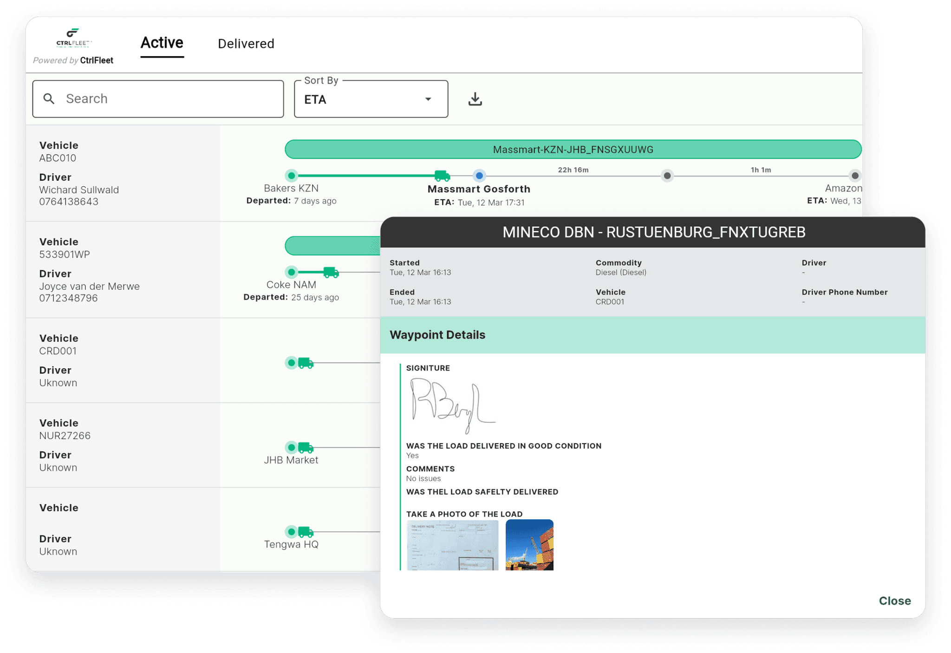
Task: Switch to the Delivered tab
Action: click(x=246, y=44)
